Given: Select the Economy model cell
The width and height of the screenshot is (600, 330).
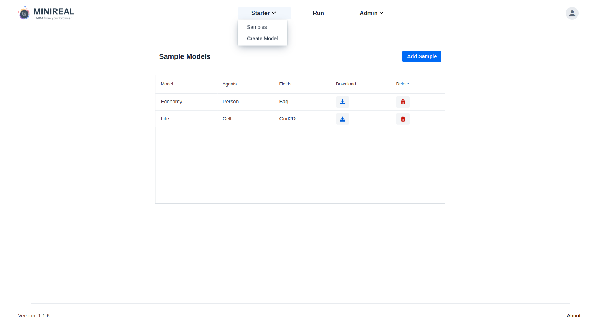Looking at the screenshot, I should click(172, 102).
